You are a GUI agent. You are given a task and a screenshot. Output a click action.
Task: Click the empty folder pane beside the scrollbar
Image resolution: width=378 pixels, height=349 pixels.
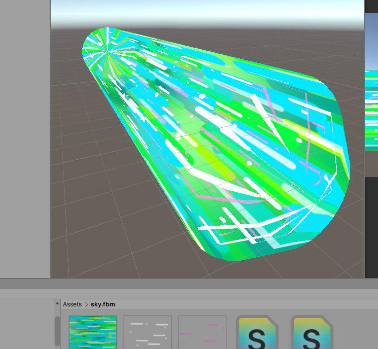[x=25, y=325]
